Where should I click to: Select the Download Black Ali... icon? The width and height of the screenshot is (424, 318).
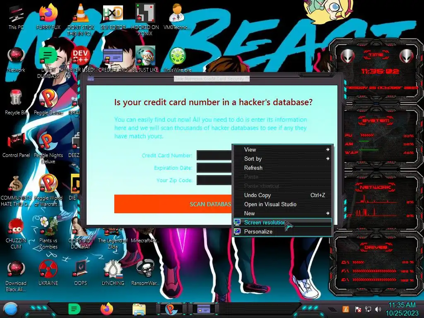(x=16, y=276)
